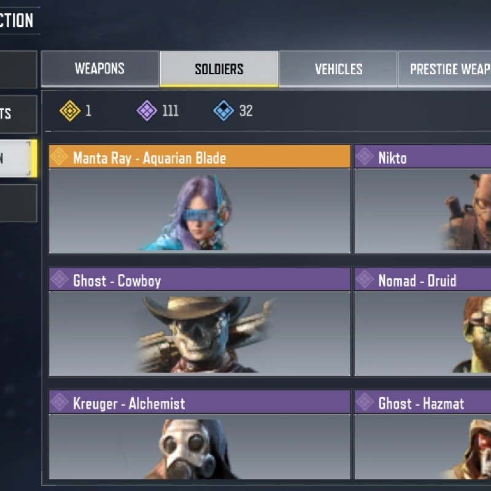Screen dimensions: 491x491
Task: Click the Ghost - Hazmat title bar
Action: pyautogui.click(x=423, y=402)
